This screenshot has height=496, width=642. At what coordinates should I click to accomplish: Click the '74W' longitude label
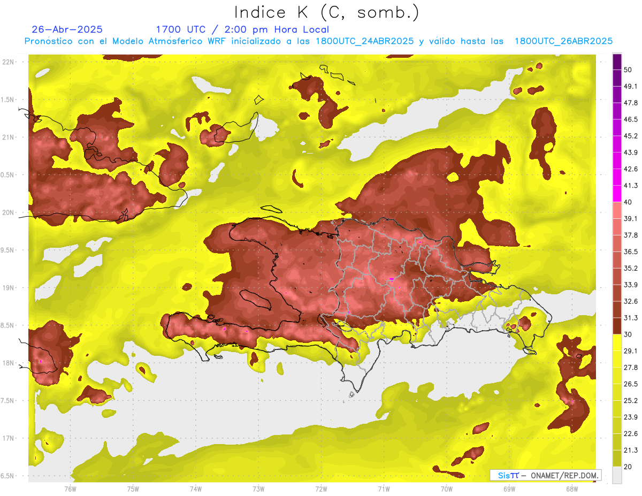[x=196, y=489]
